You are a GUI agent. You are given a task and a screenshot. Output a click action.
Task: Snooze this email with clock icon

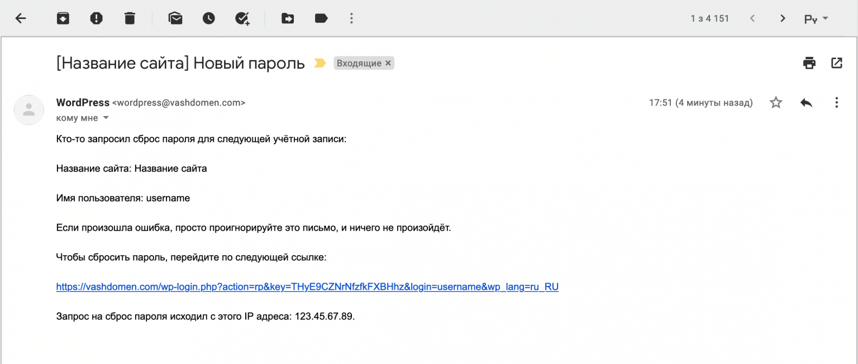(x=208, y=18)
